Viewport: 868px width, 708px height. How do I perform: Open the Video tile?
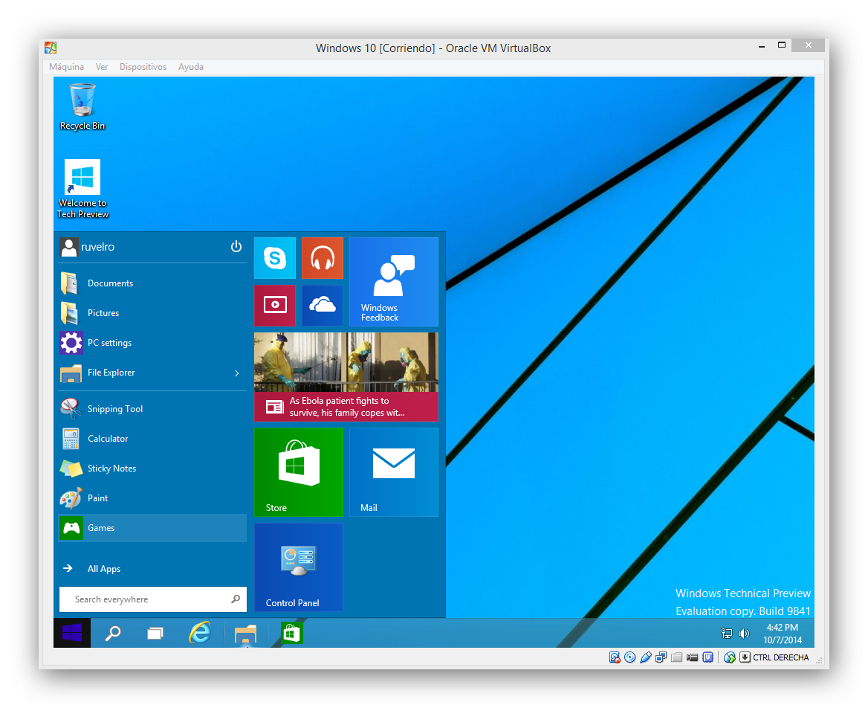pyautogui.click(x=275, y=305)
